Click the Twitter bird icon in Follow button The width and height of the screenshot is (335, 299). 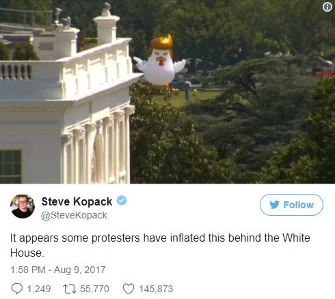point(274,205)
